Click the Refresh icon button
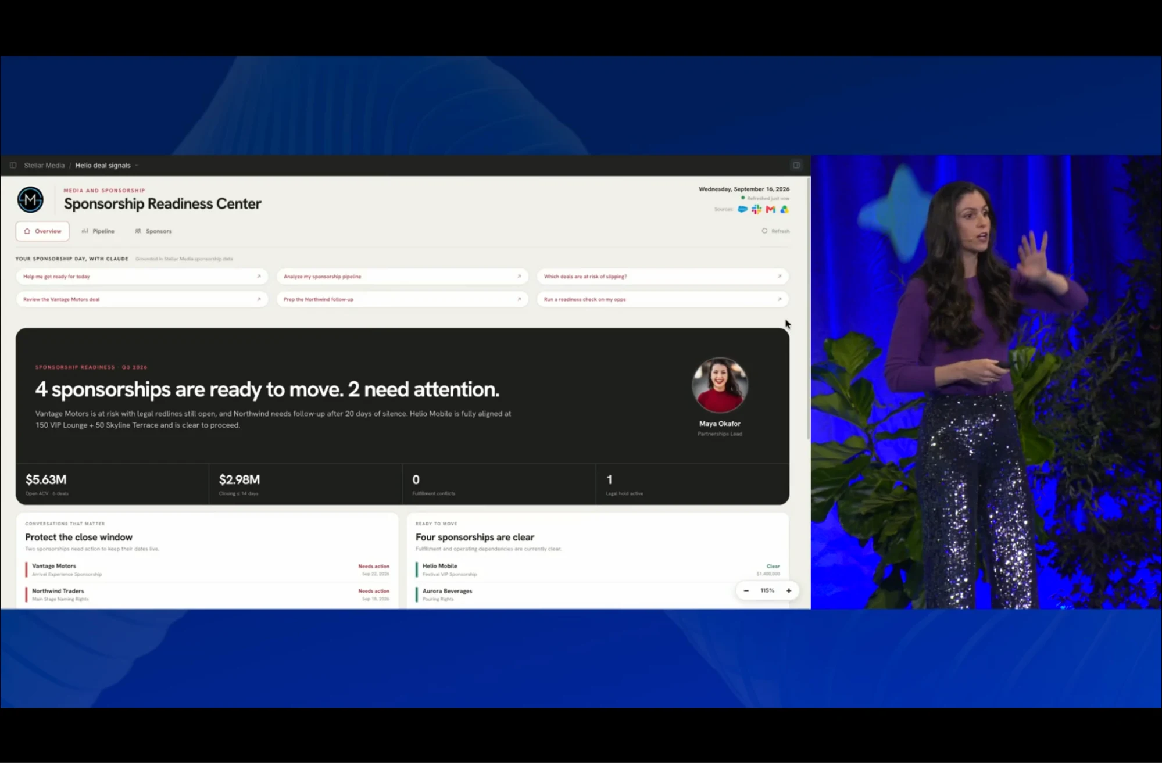 coord(775,231)
